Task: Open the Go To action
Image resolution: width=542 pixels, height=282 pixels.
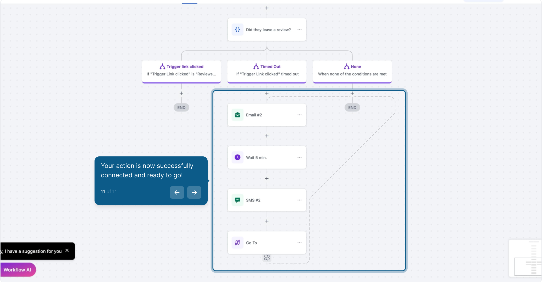Action: [x=267, y=243]
